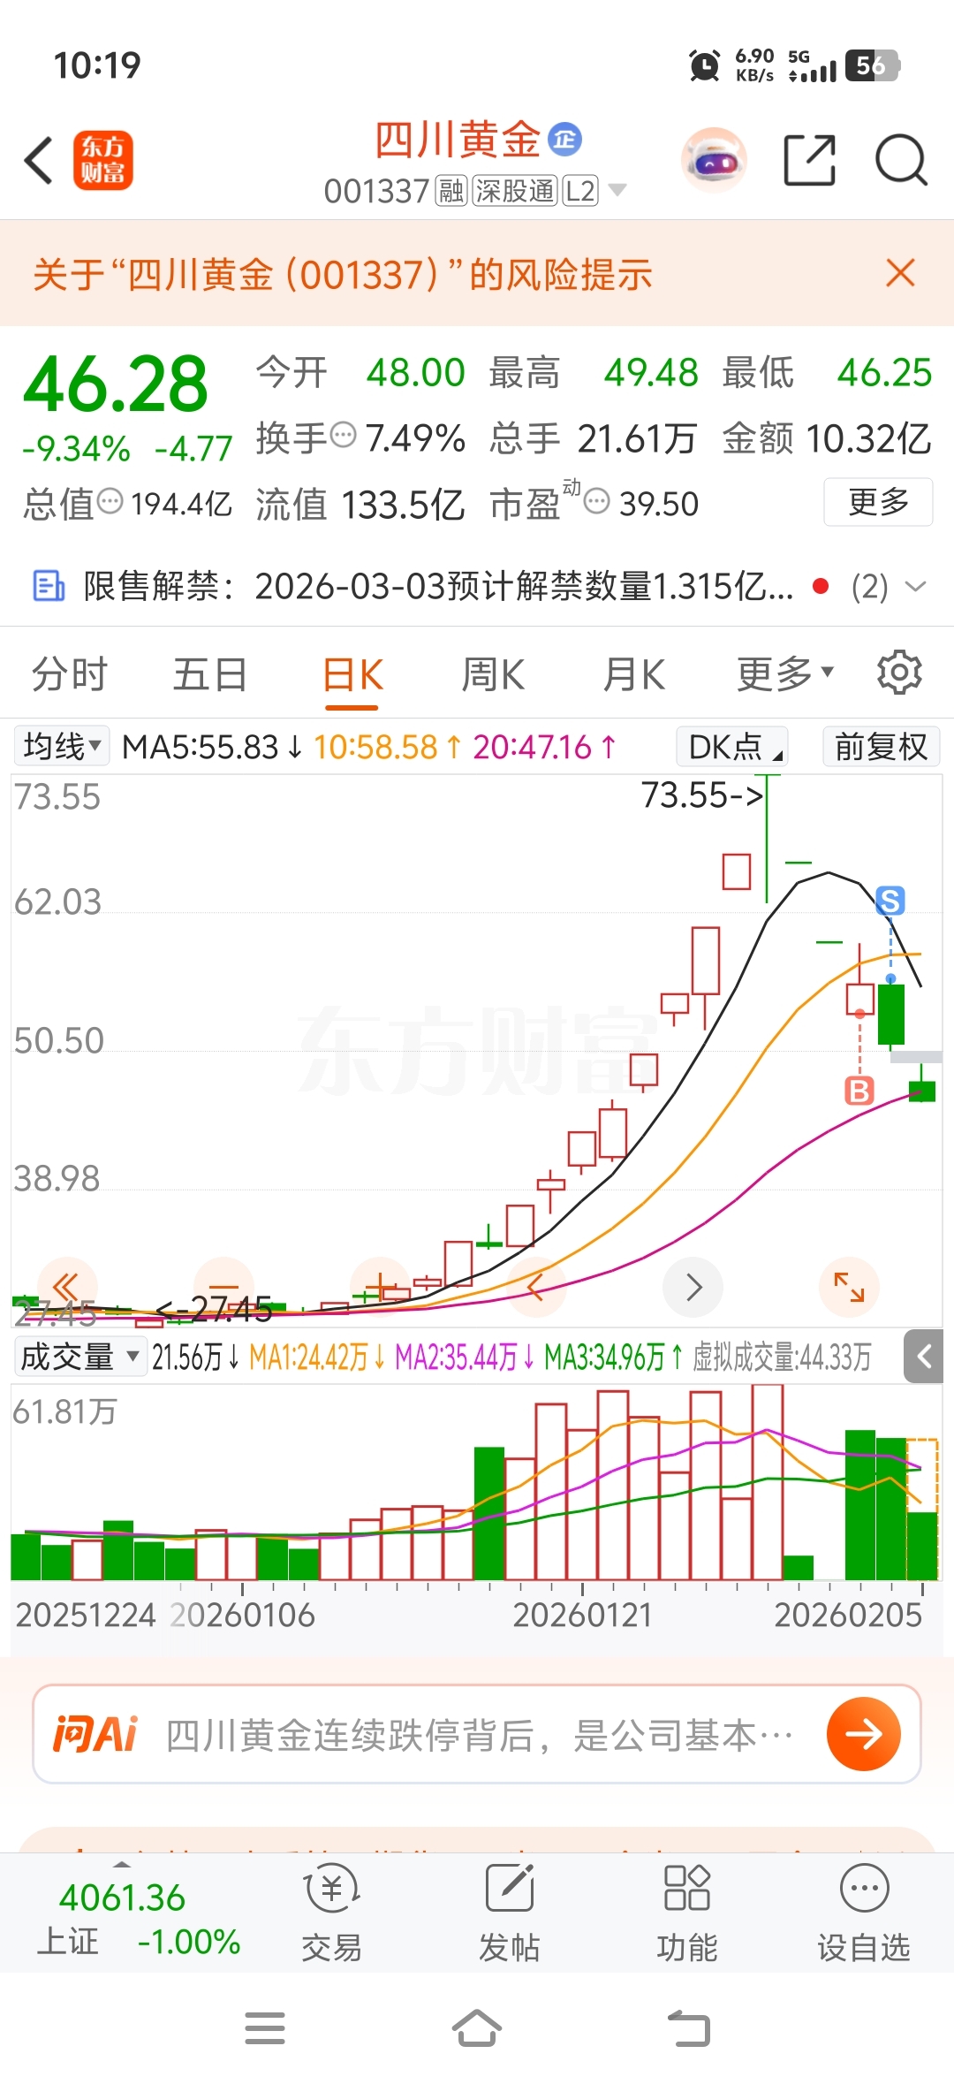Select the 日K chart tab

point(352,675)
